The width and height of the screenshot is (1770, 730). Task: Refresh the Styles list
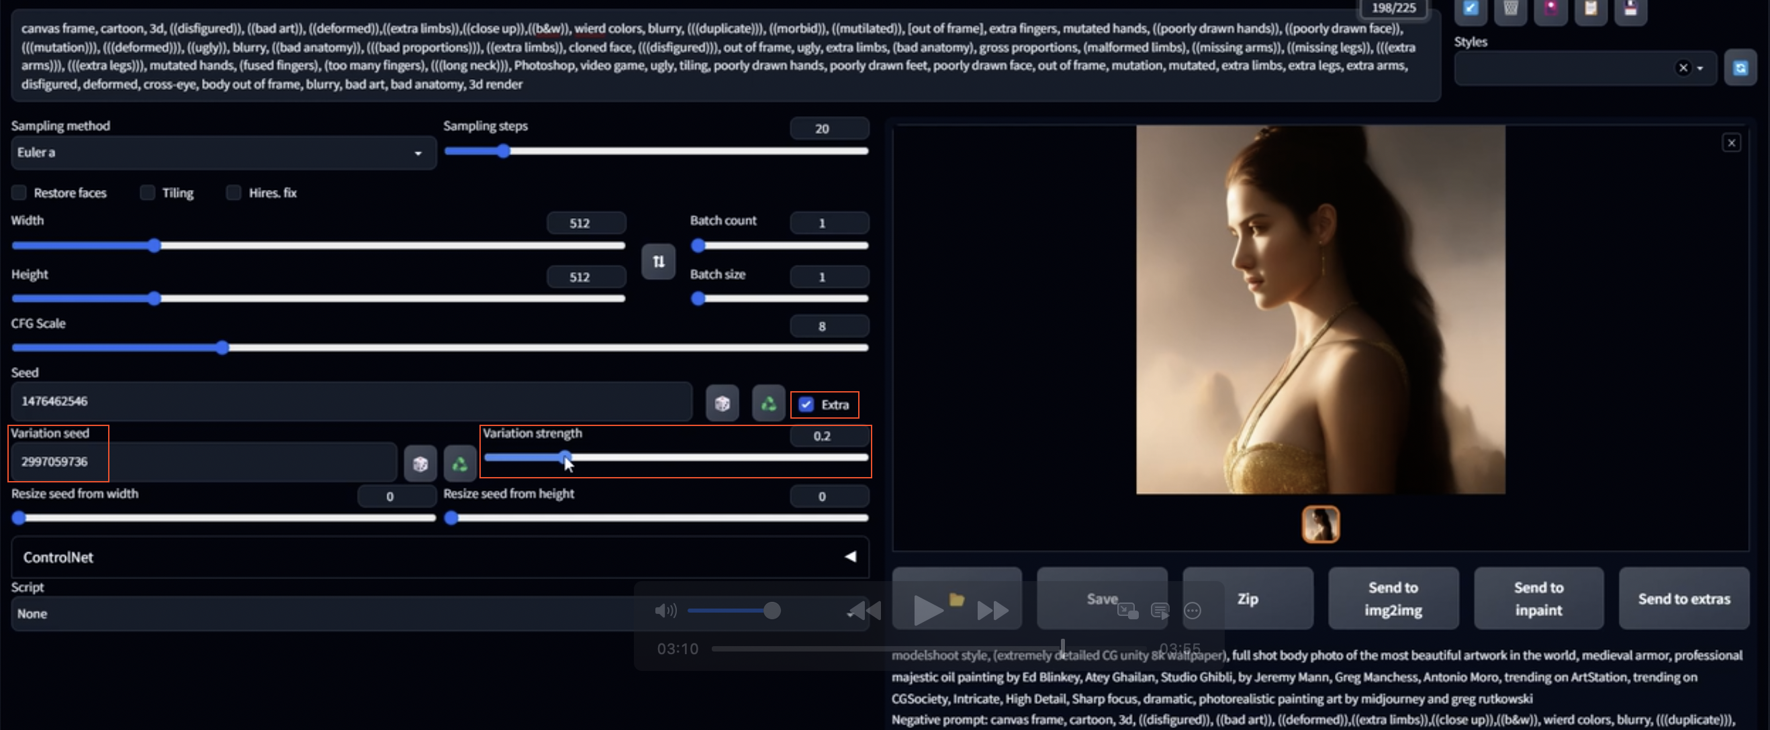(1739, 68)
